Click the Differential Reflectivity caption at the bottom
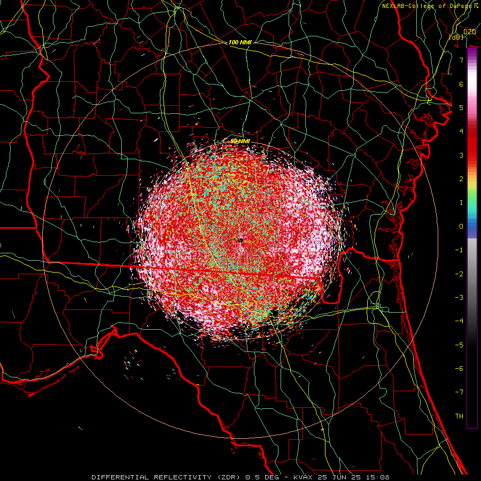The image size is (481, 481). pyautogui.click(x=241, y=477)
